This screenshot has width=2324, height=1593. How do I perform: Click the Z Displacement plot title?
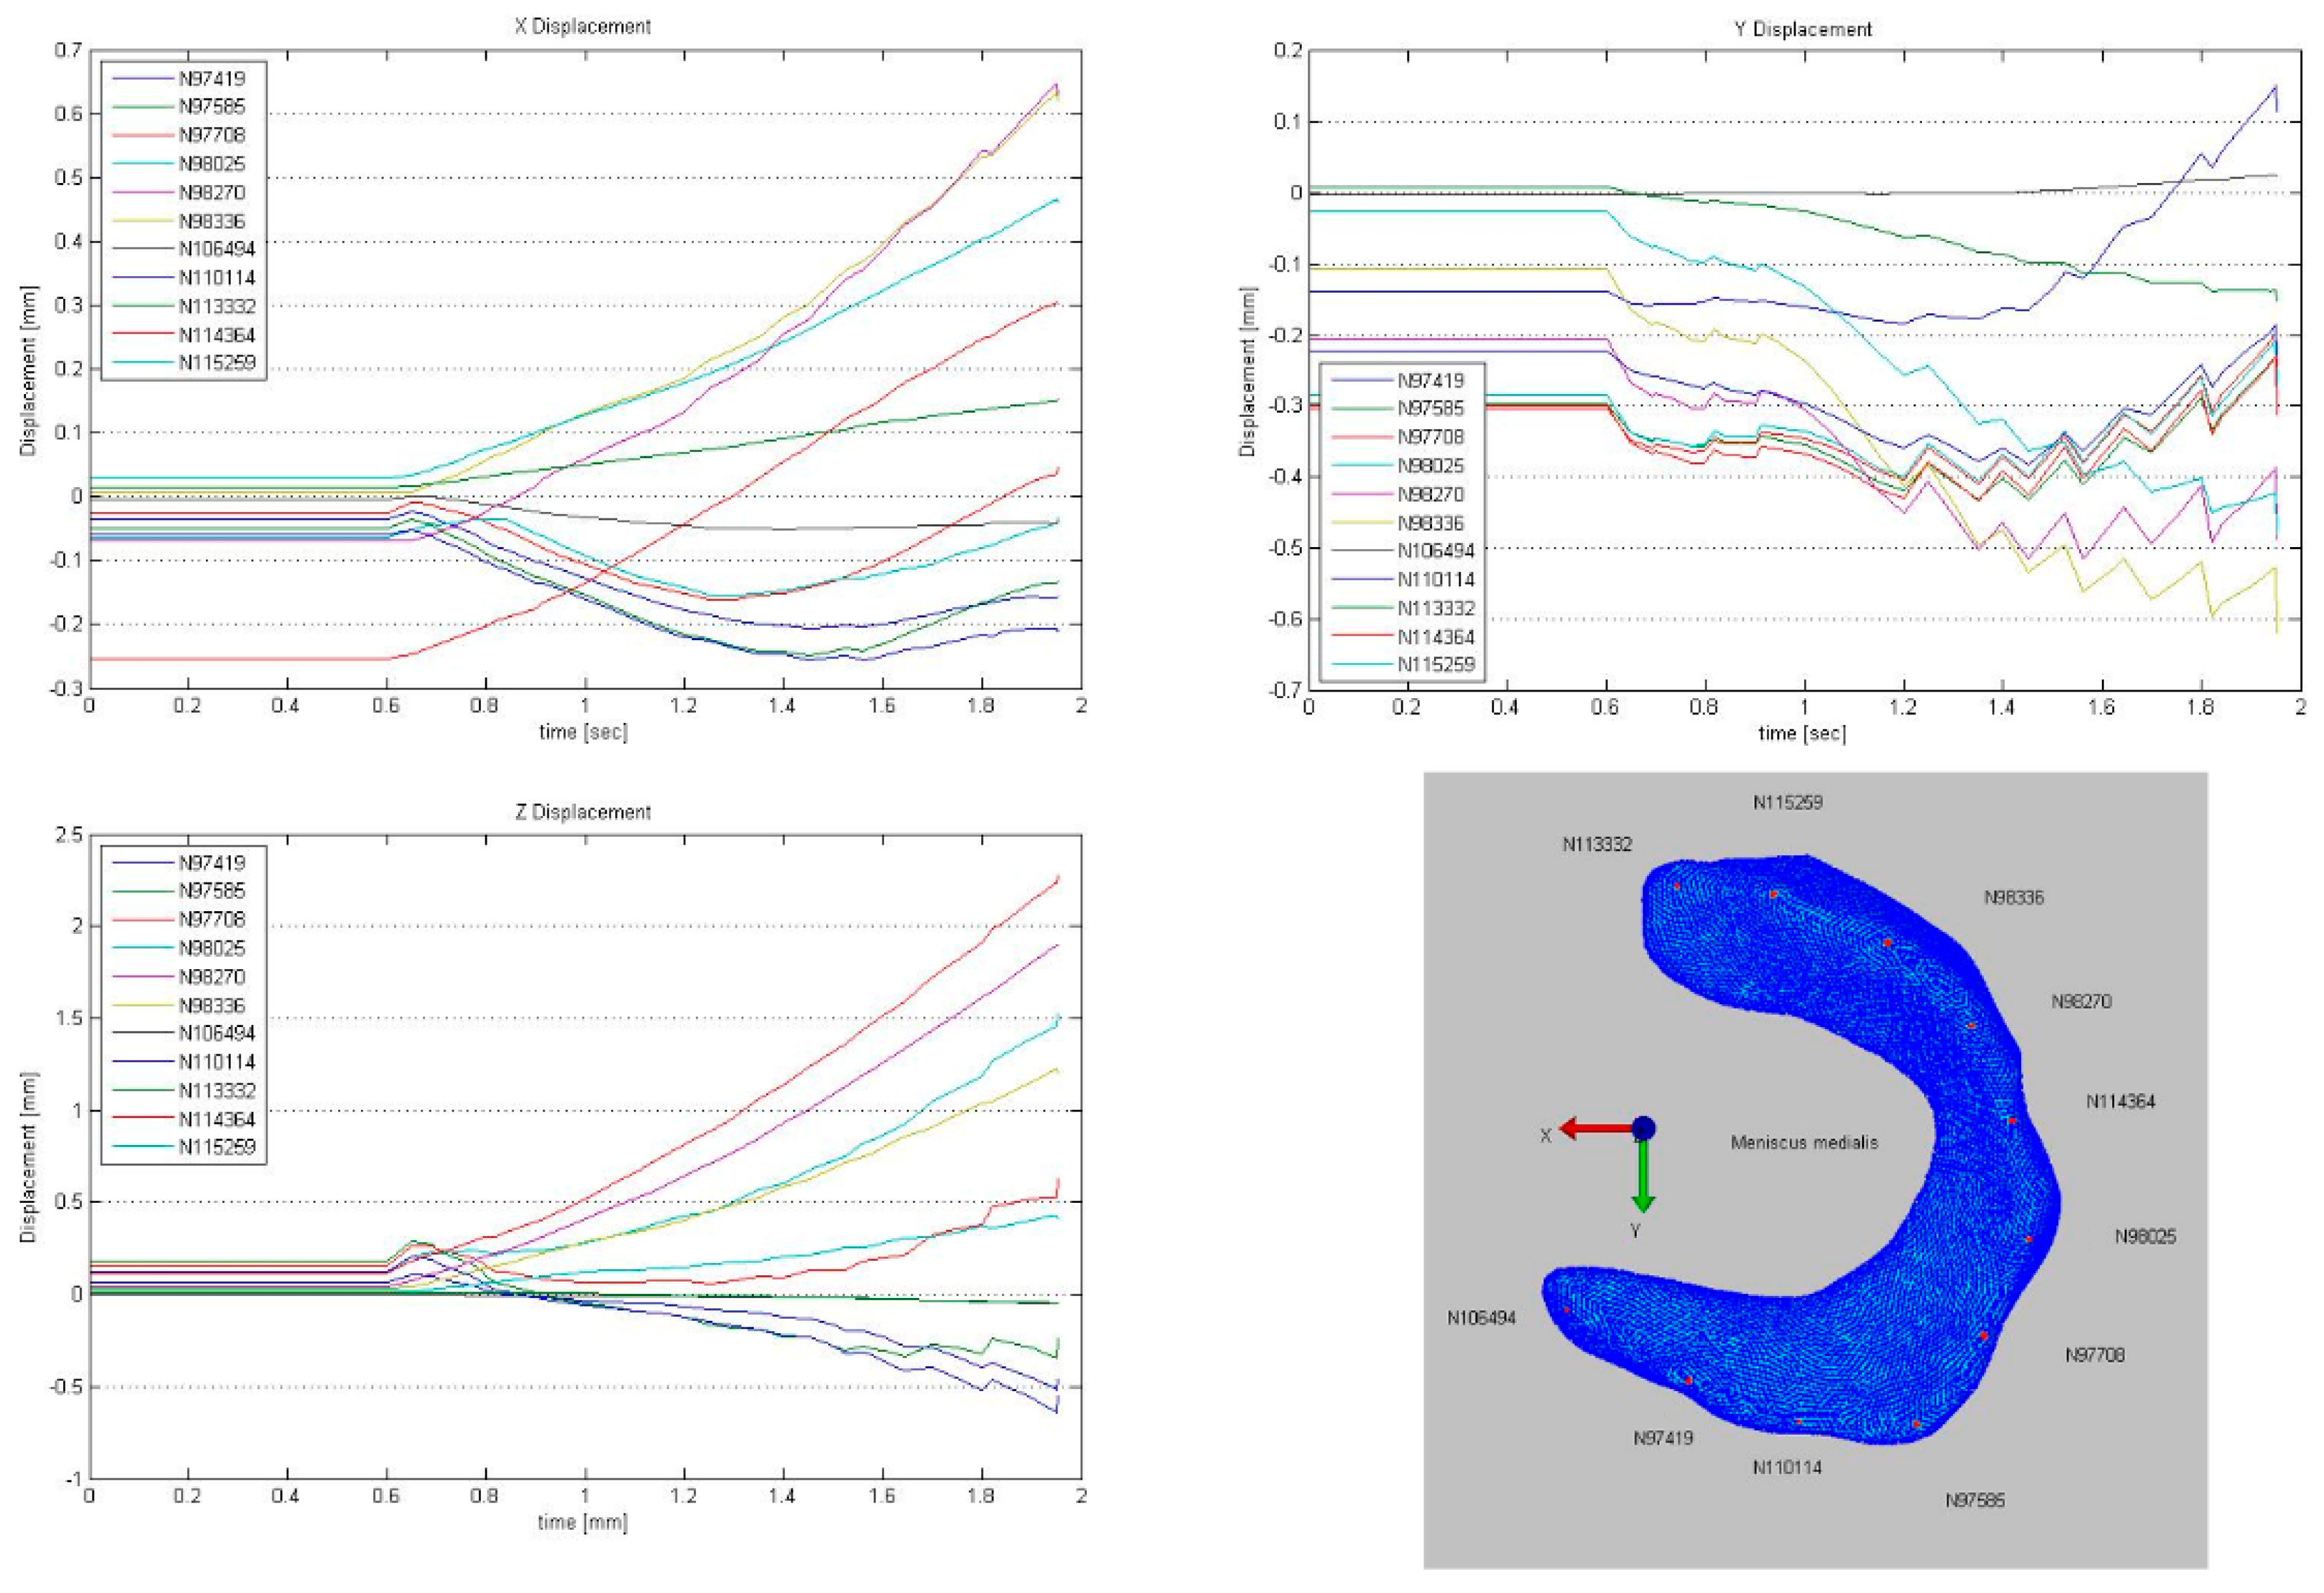(x=582, y=811)
